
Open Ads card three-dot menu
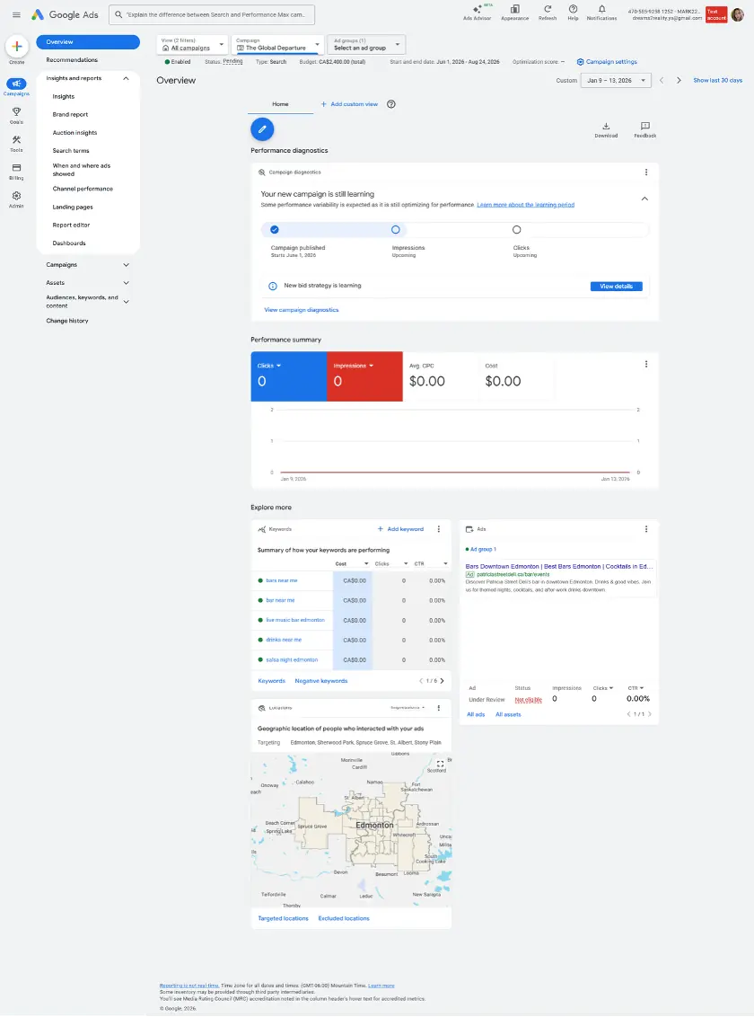[x=645, y=529]
